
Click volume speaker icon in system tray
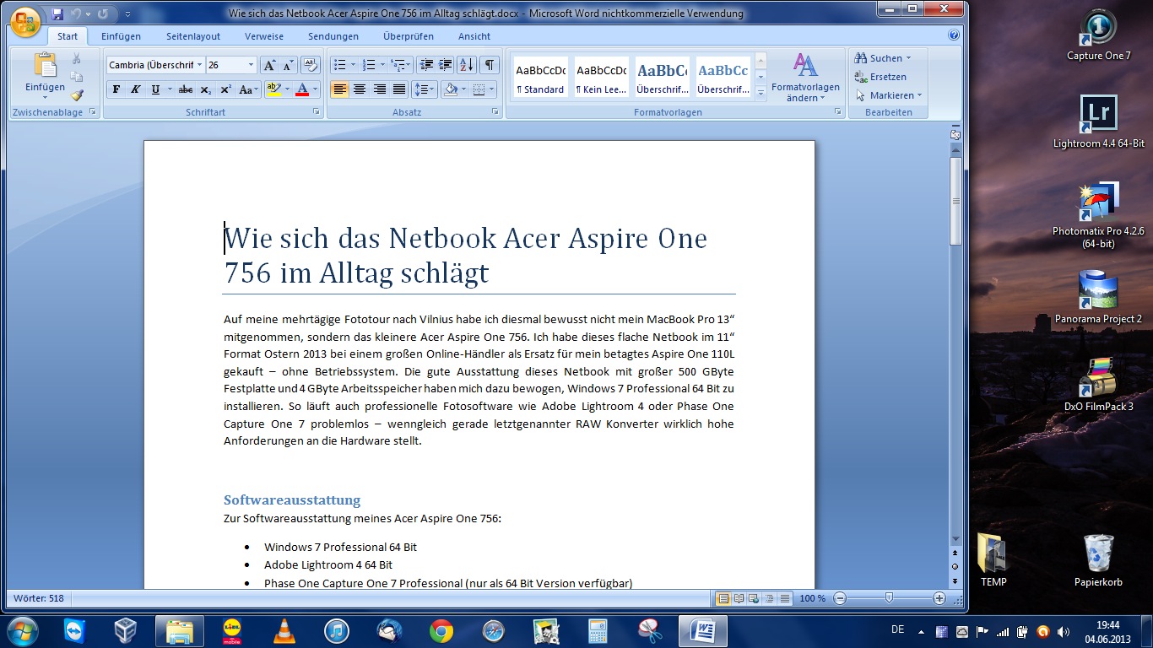coord(1062,631)
